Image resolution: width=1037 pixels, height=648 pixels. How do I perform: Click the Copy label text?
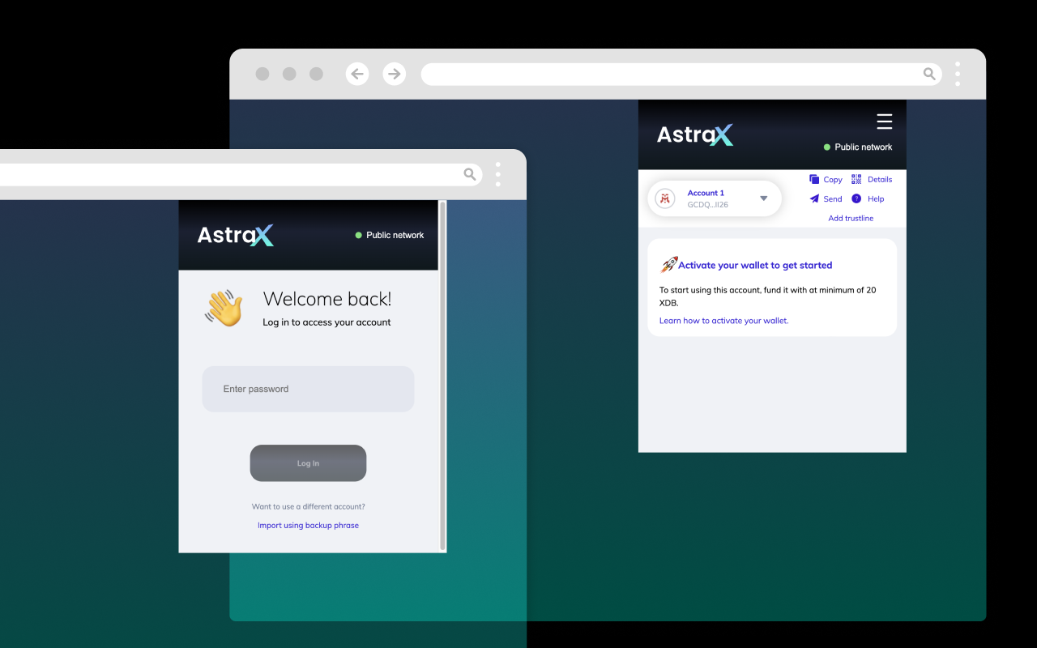tap(833, 180)
